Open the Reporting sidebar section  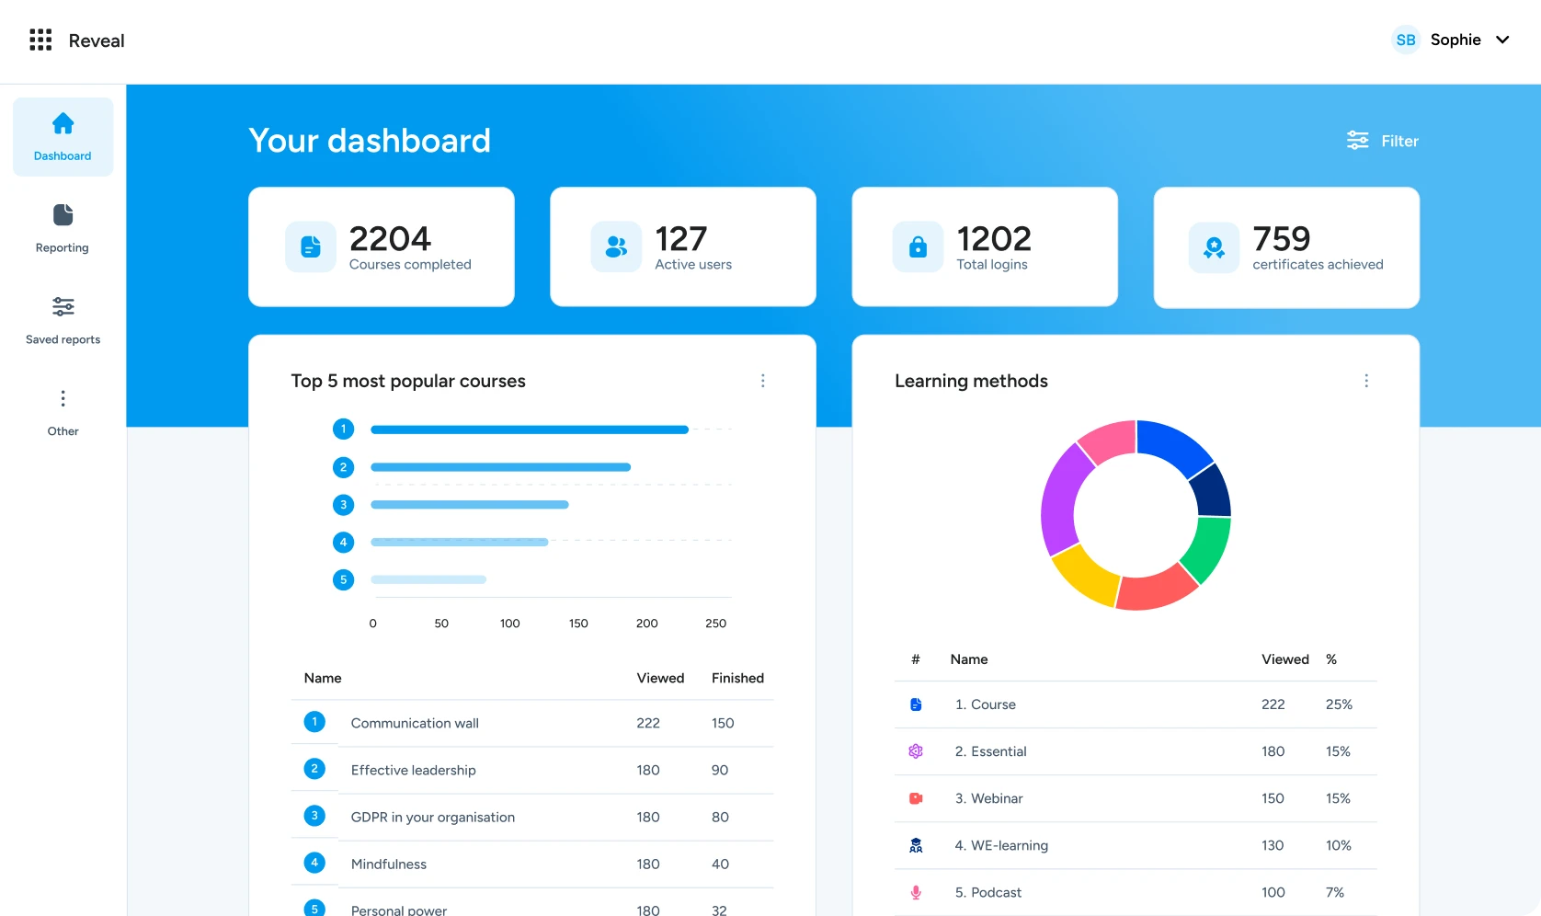coord(63,228)
